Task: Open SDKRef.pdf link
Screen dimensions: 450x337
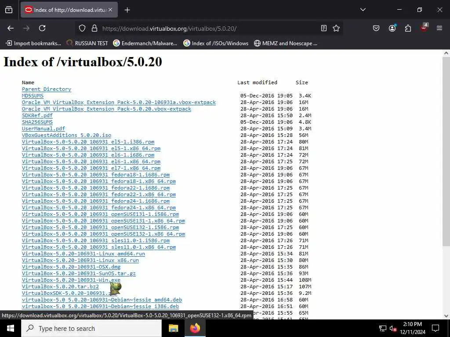Action: coord(37,115)
